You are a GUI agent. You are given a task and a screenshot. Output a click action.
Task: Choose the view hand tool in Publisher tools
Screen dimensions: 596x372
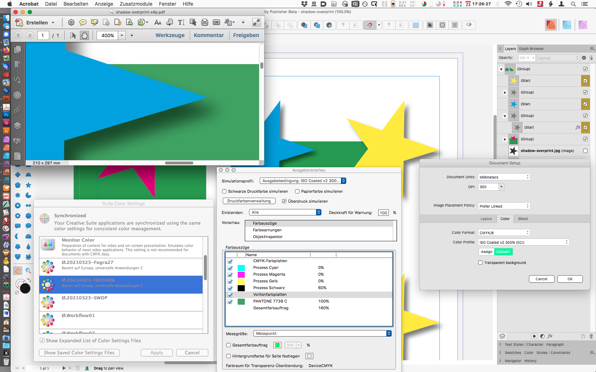tap(17, 271)
